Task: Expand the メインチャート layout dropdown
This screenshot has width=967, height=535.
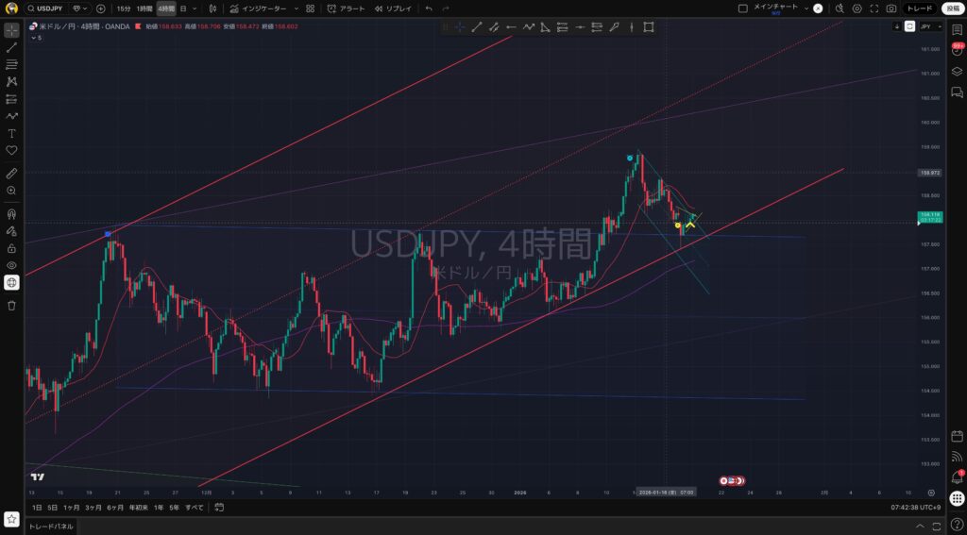Action: click(x=806, y=8)
